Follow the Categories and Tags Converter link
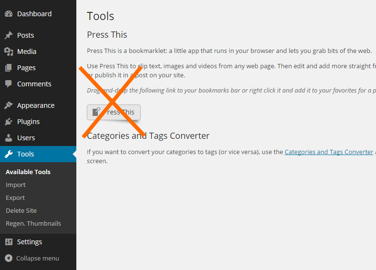Image resolution: width=376 pixels, height=270 pixels. 329,152
